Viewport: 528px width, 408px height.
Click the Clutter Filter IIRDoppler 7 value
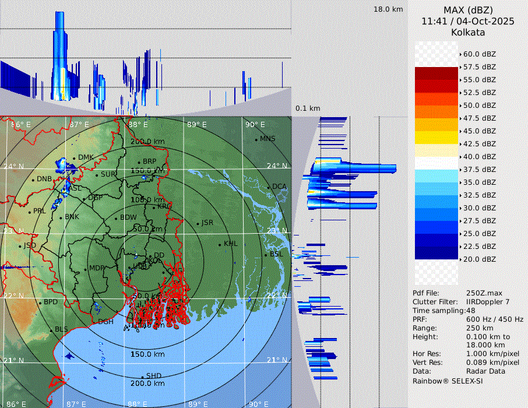click(x=488, y=302)
